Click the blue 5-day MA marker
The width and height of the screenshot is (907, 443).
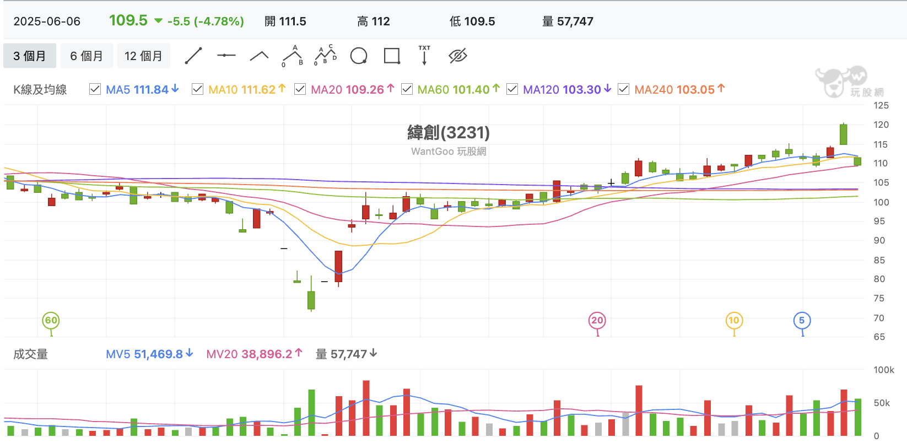(x=802, y=321)
